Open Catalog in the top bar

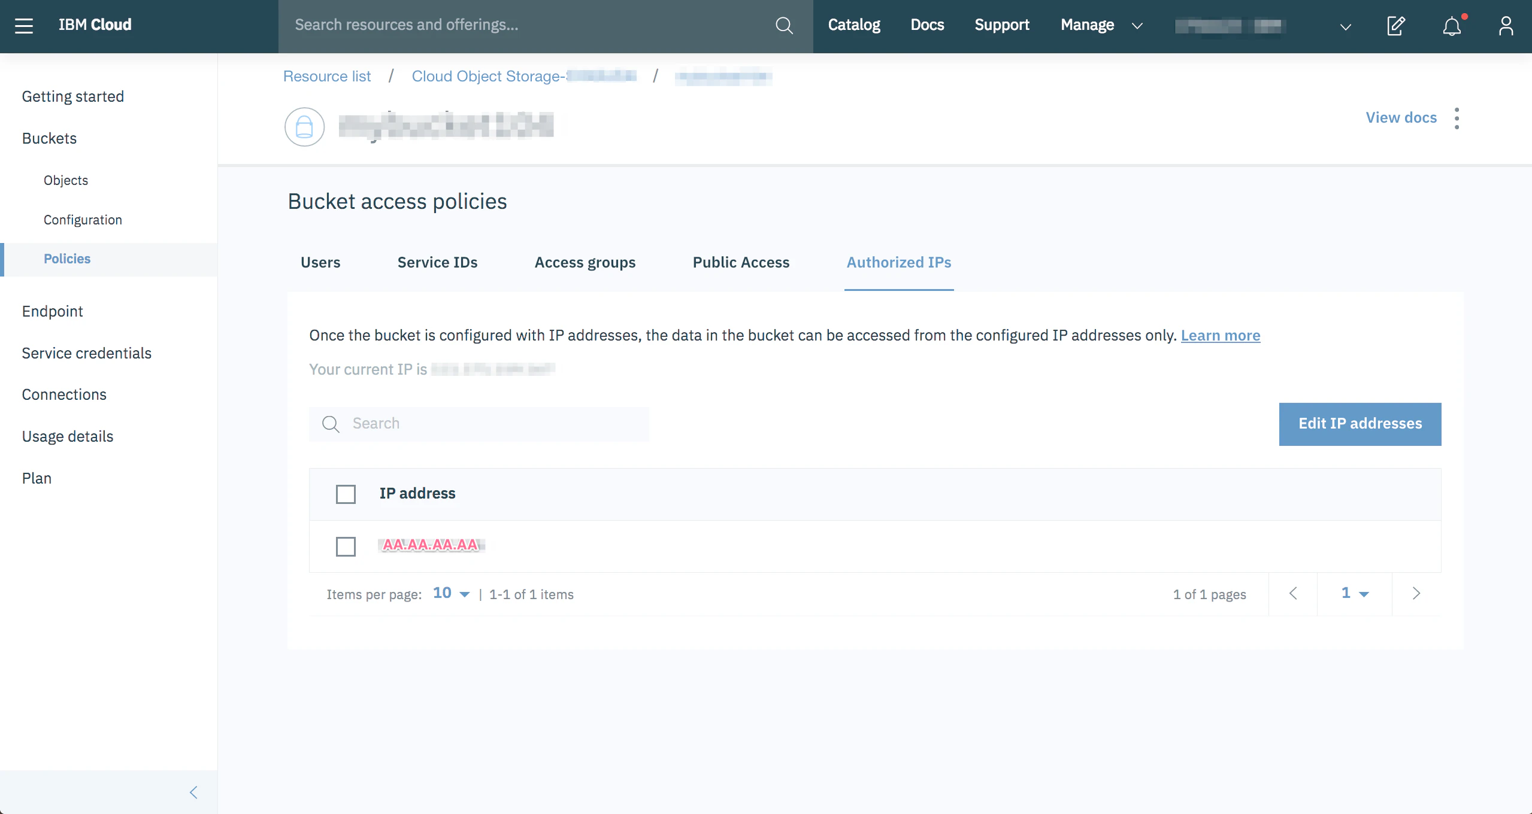click(854, 25)
